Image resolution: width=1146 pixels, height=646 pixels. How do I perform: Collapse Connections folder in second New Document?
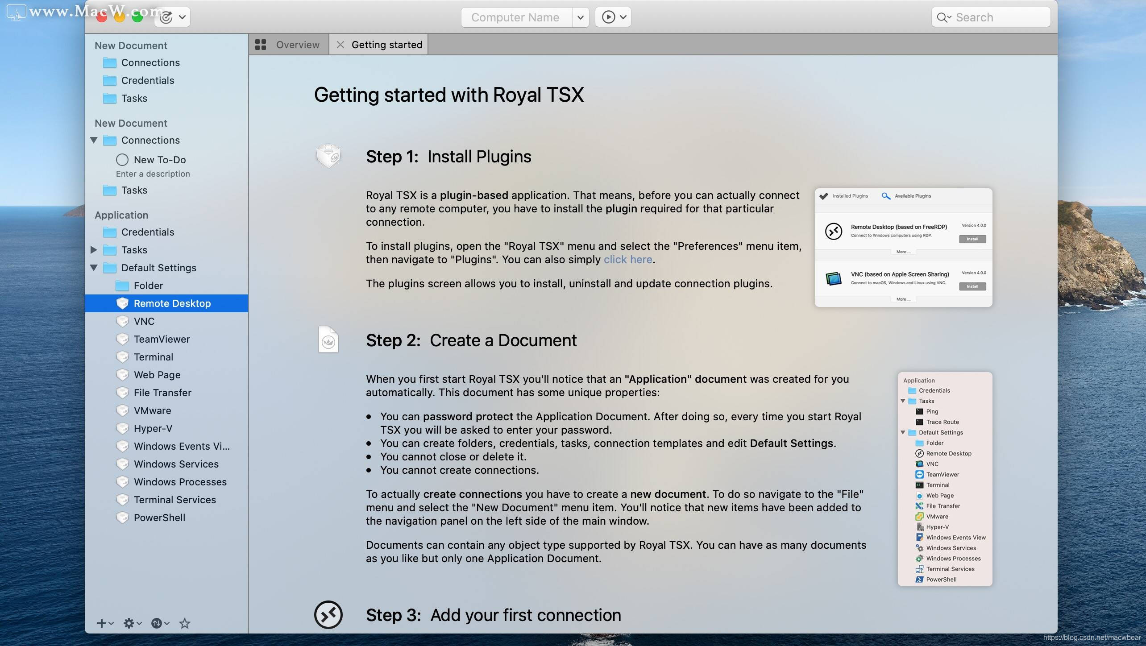click(x=94, y=140)
